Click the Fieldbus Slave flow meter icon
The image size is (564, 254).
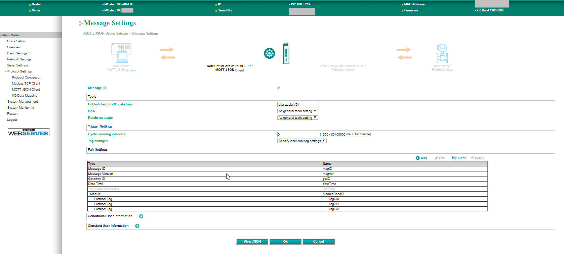pos(442,53)
